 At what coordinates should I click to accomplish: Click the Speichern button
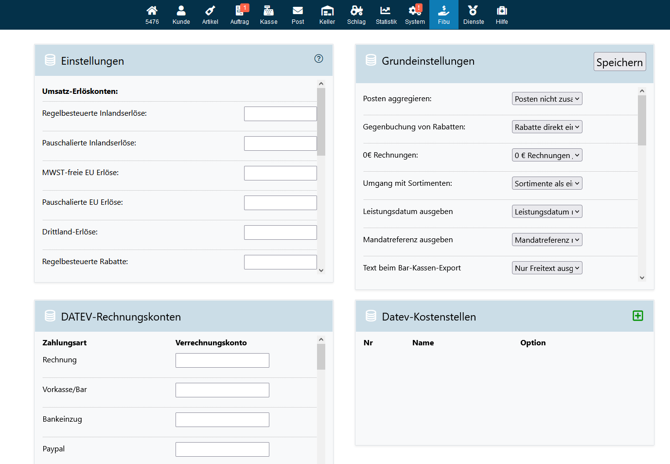pyautogui.click(x=619, y=62)
